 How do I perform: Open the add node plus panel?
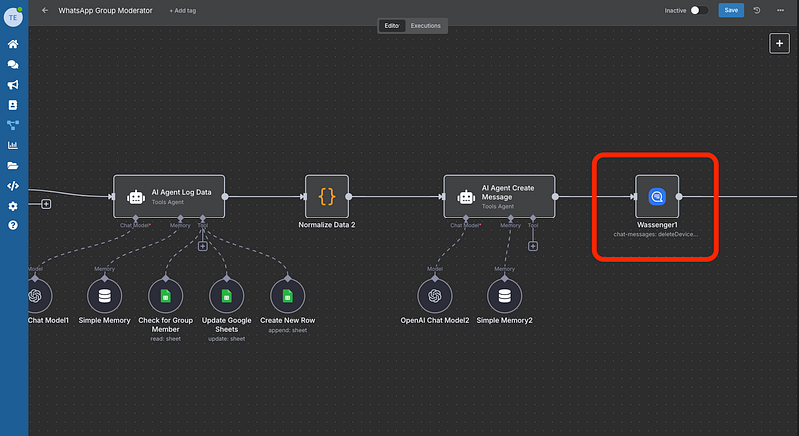pos(779,43)
